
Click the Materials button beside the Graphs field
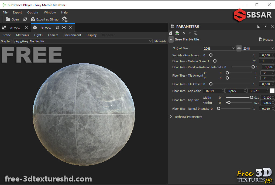pyautogui.click(x=160, y=41)
